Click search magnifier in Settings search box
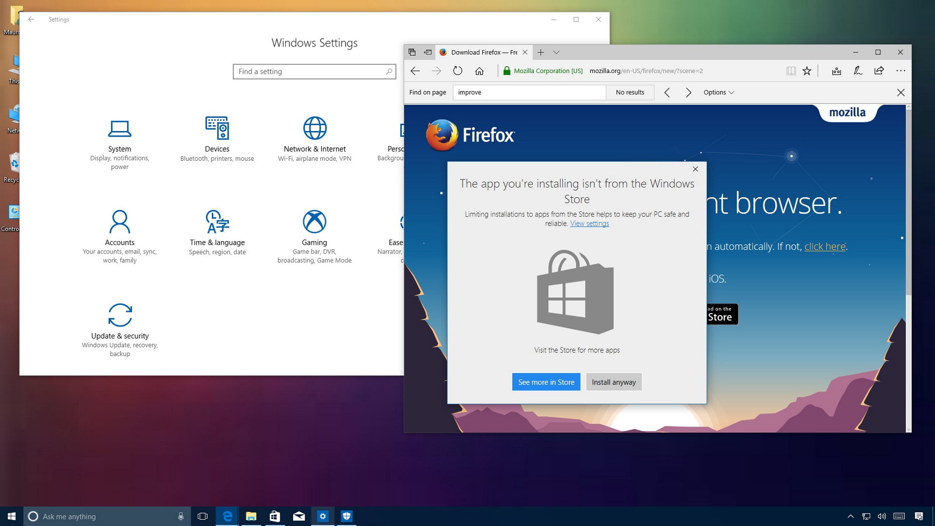 pos(389,72)
